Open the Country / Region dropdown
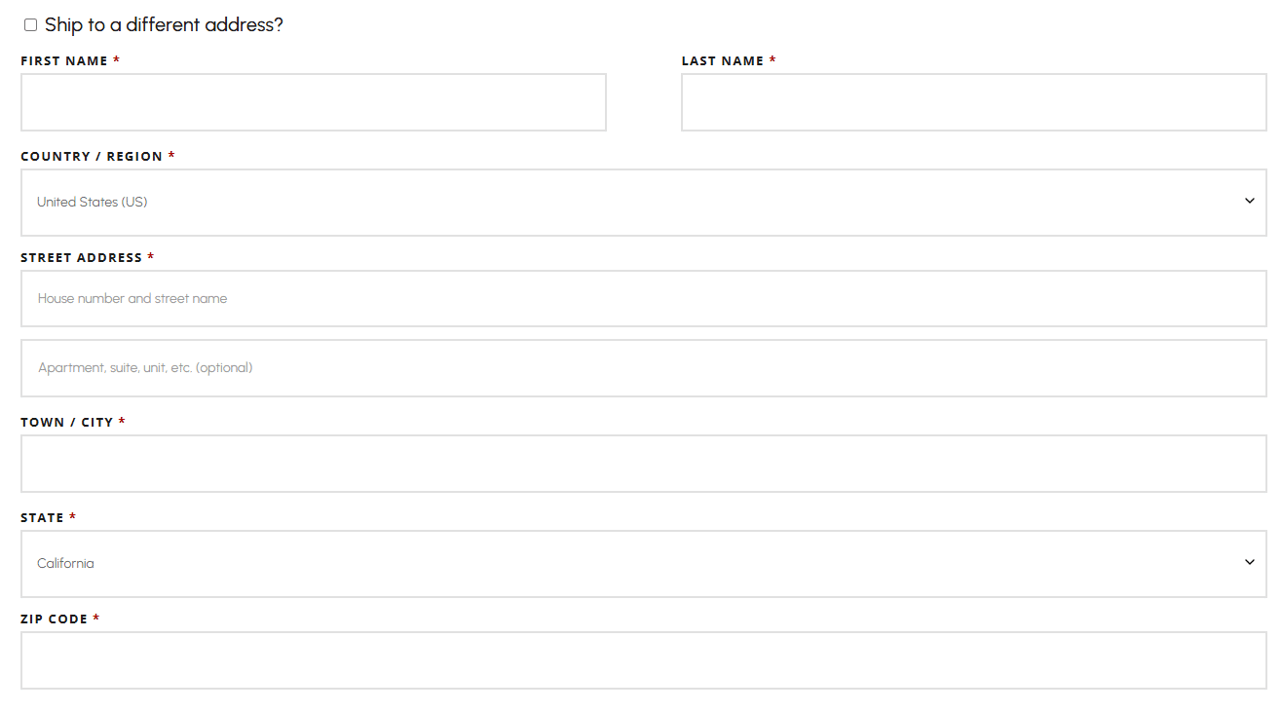The height and width of the screenshot is (713, 1282). tap(643, 203)
